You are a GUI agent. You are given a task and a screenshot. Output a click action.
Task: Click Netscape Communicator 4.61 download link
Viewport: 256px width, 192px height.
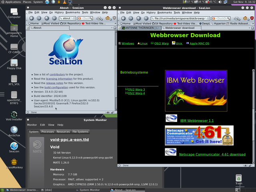pos(212,154)
